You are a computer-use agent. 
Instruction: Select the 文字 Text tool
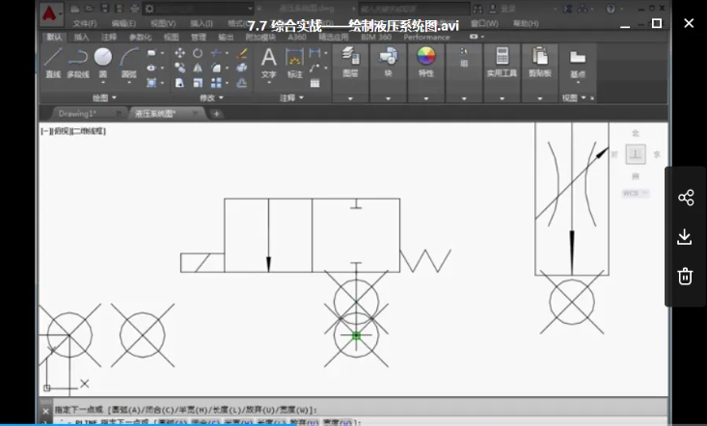pyautogui.click(x=269, y=63)
